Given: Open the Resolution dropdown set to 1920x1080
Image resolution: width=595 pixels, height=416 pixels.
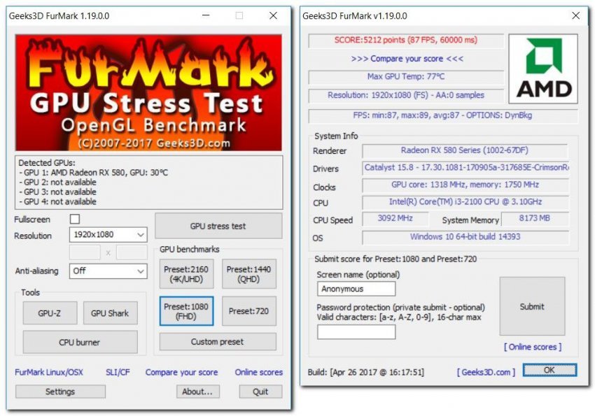Looking at the screenshot, I should (108, 235).
